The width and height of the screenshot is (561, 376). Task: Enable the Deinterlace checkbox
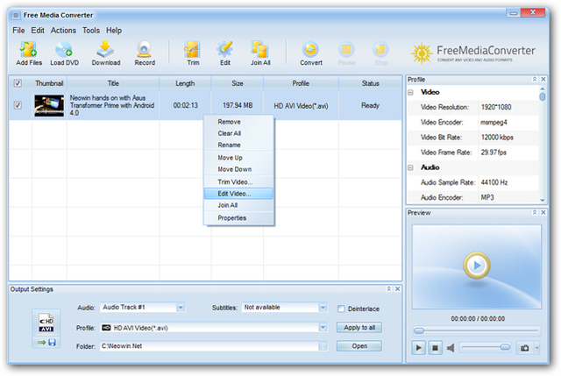point(341,309)
